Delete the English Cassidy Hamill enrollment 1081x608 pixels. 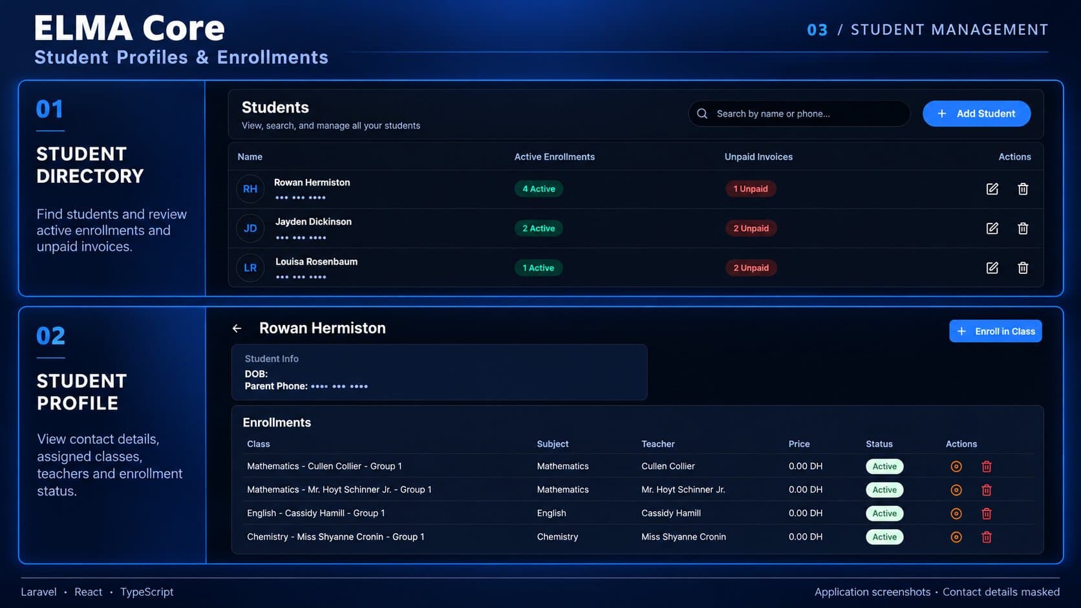click(987, 514)
